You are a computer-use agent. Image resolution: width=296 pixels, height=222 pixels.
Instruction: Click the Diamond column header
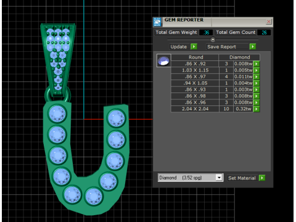(x=239, y=57)
